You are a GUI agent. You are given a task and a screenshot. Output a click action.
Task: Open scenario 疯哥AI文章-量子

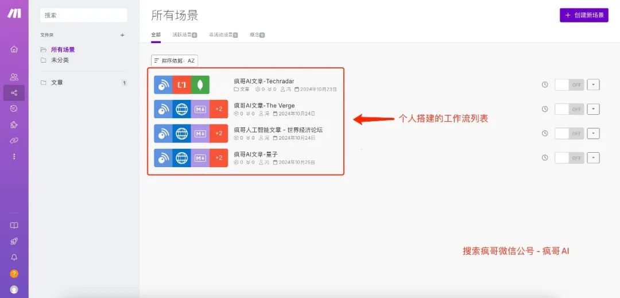click(x=255, y=154)
